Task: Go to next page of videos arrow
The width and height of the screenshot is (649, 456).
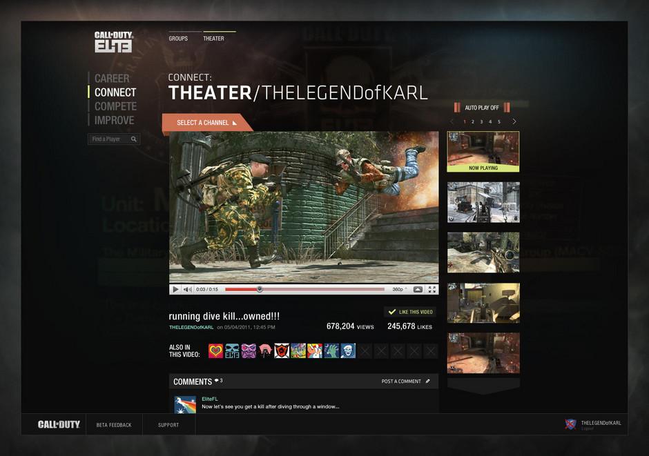Action: 514,122
